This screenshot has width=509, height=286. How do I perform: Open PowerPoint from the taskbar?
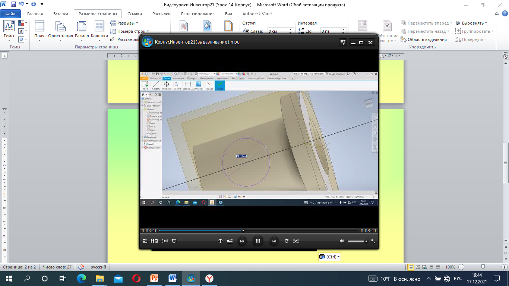tap(154, 279)
